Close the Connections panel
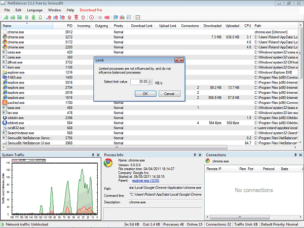The image size is (304, 228). coord(300,155)
